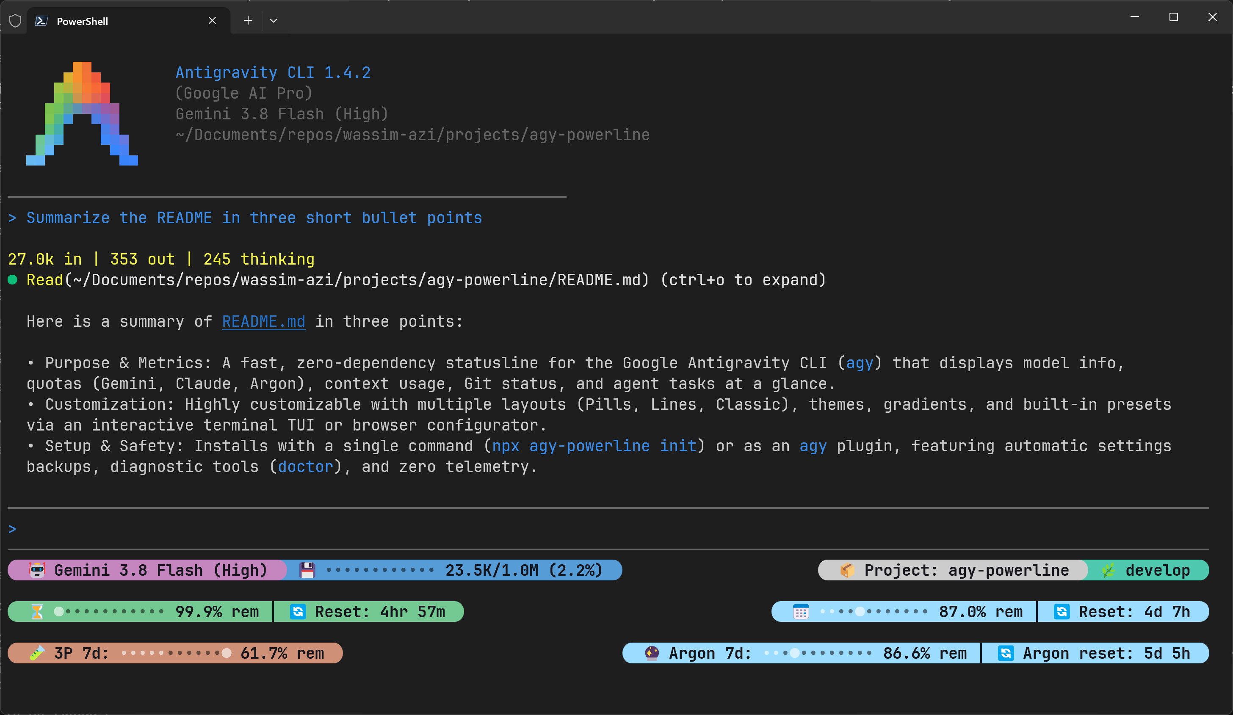The width and height of the screenshot is (1233, 715).
Task: Open a new terminal tab with plus
Action: (x=248, y=21)
